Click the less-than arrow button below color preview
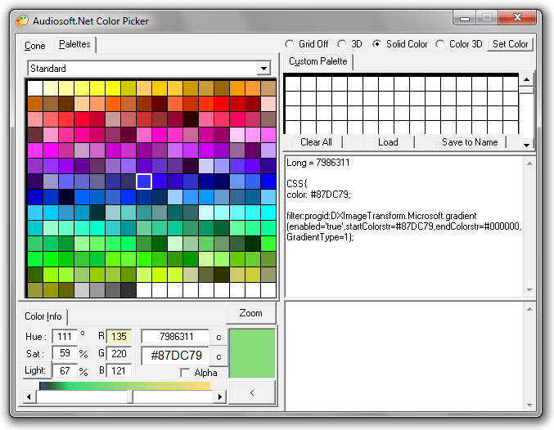The width and height of the screenshot is (554, 430). (x=252, y=392)
